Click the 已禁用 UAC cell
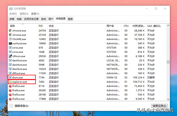Image resolution: width=177 pixels, height=116 pixels. tap(151, 78)
